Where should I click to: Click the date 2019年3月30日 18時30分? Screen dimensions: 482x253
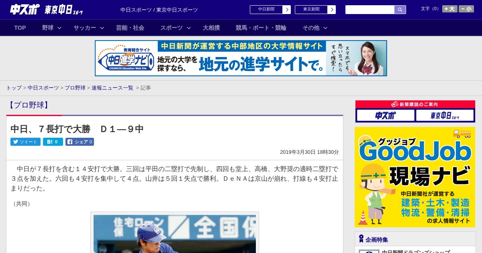pos(309,152)
